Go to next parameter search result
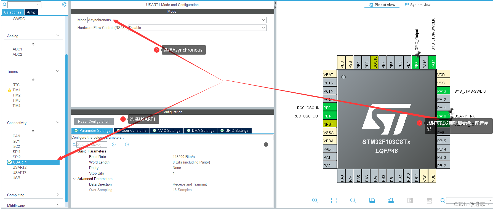The width and height of the screenshot is (493, 209). [127, 144]
